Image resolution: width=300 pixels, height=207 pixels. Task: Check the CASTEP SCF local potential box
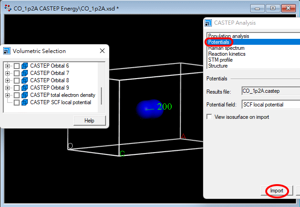tap(16, 102)
